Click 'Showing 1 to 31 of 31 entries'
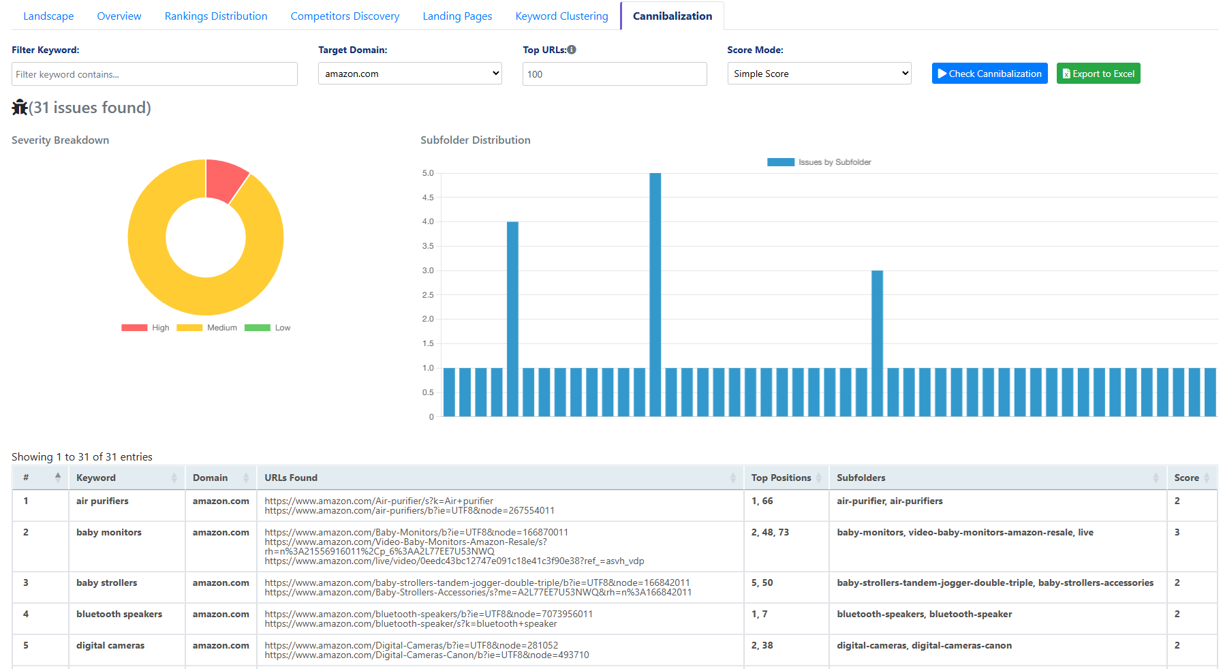This screenshot has height=669, width=1223. (82, 456)
